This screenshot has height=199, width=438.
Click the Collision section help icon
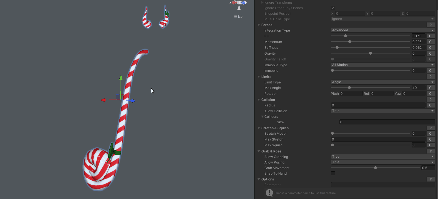431,100
